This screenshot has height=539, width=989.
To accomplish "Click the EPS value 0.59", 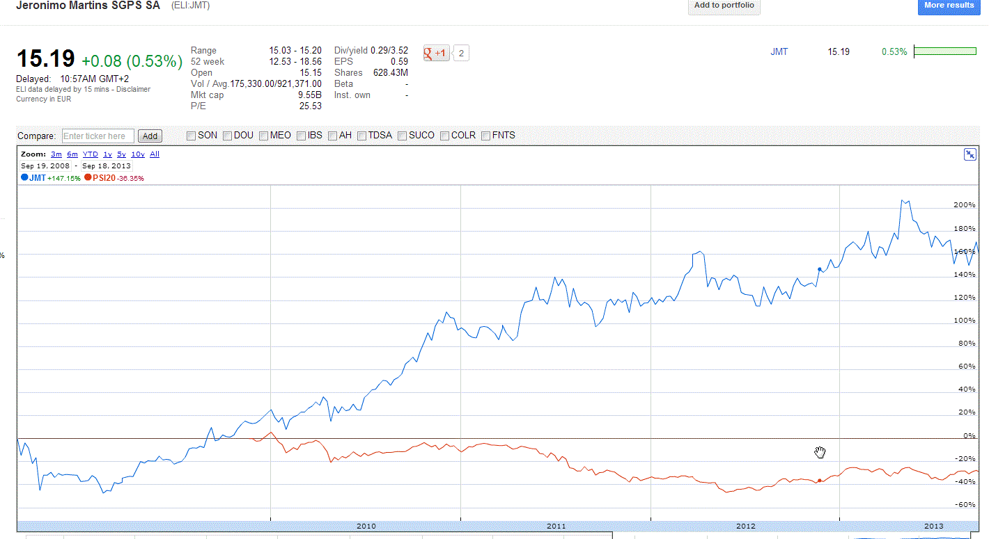I will tap(399, 62).
